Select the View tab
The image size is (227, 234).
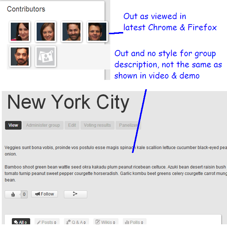[13, 125]
